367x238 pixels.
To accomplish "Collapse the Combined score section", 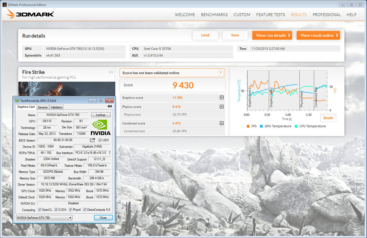I will point(222,123).
